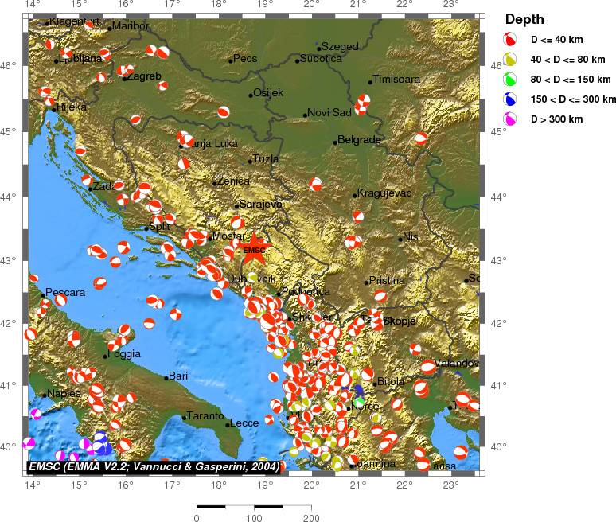Select the blue 150 < D <= 300 km legend icon
The height and width of the screenshot is (522, 616).
click(510, 99)
